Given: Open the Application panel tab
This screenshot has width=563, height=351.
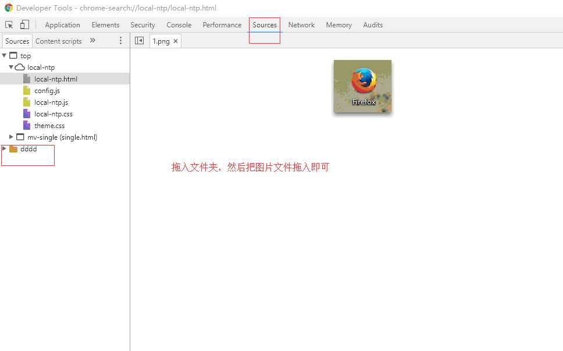Looking at the screenshot, I should click(x=62, y=25).
